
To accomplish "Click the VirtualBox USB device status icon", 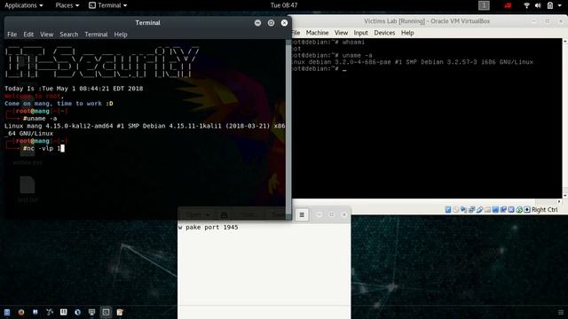I will 479,210.
